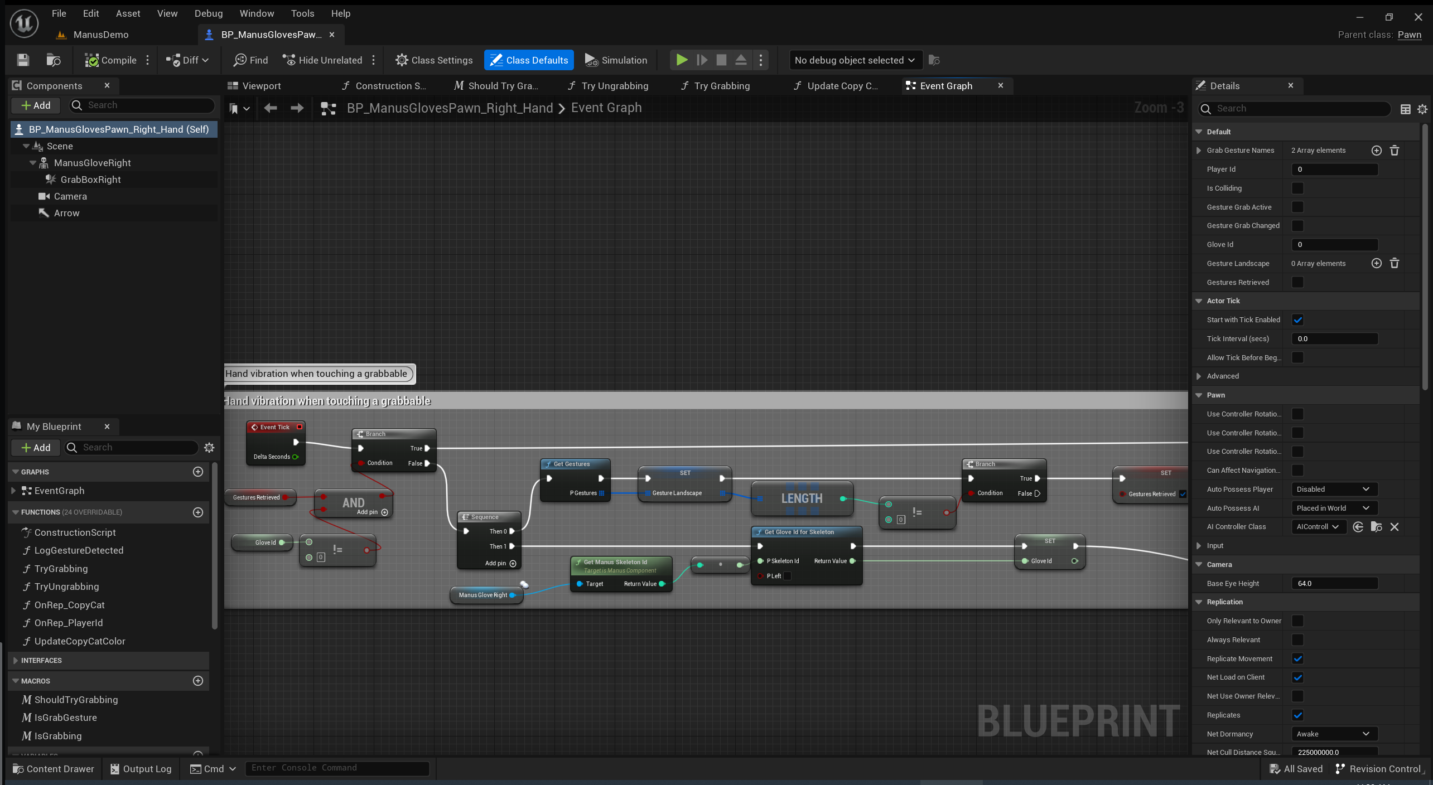Click Browse to asset in Content Browser icon
The width and height of the screenshot is (1433, 785).
(x=54, y=60)
